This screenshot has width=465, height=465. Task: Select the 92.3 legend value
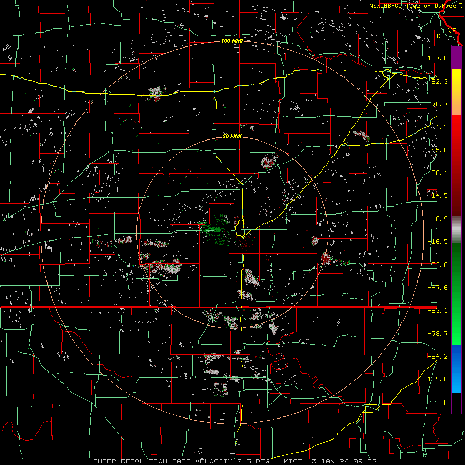pyautogui.click(x=440, y=81)
